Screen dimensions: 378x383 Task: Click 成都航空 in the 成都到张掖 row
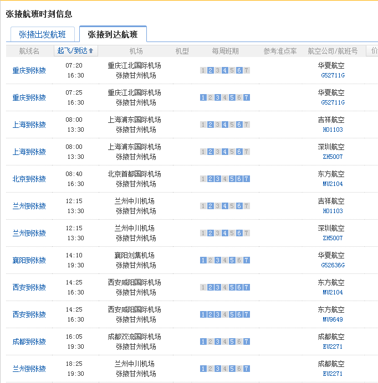point(331,337)
